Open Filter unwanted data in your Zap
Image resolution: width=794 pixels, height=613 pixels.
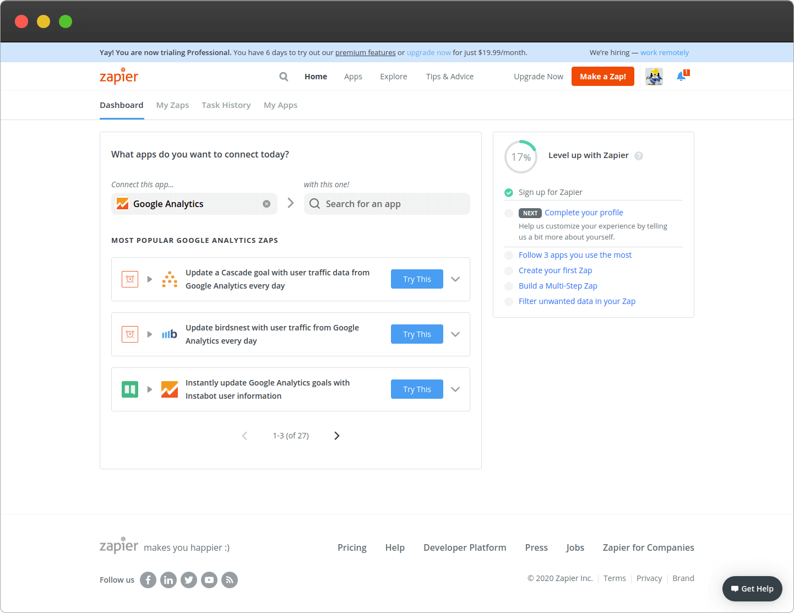pos(577,301)
